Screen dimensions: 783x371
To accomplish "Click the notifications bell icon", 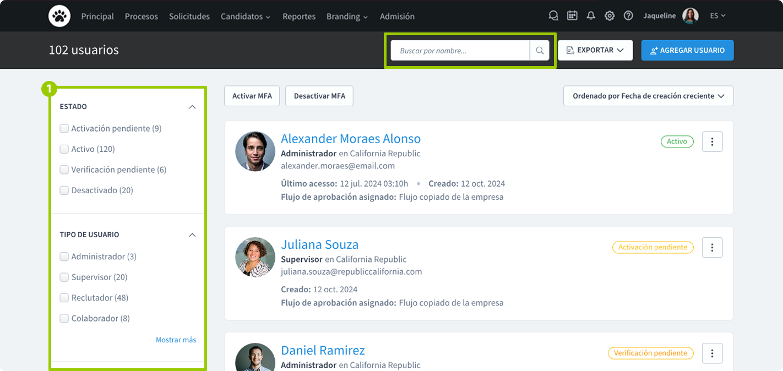I will pos(591,16).
